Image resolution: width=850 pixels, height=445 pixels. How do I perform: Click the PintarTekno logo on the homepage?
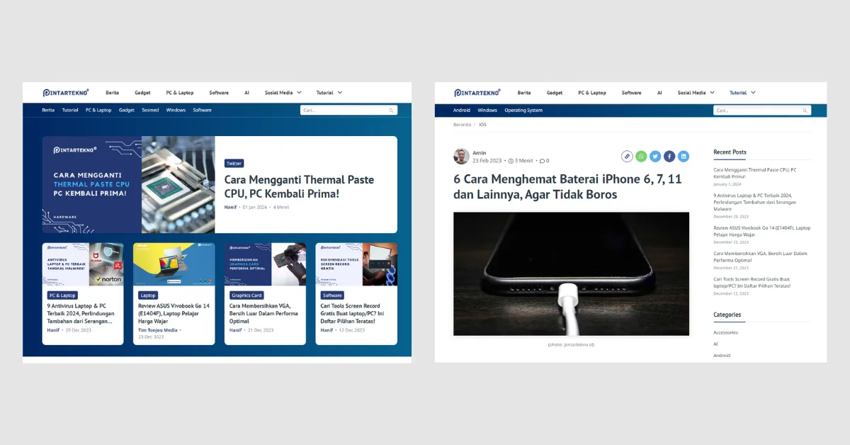pyautogui.click(x=65, y=92)
